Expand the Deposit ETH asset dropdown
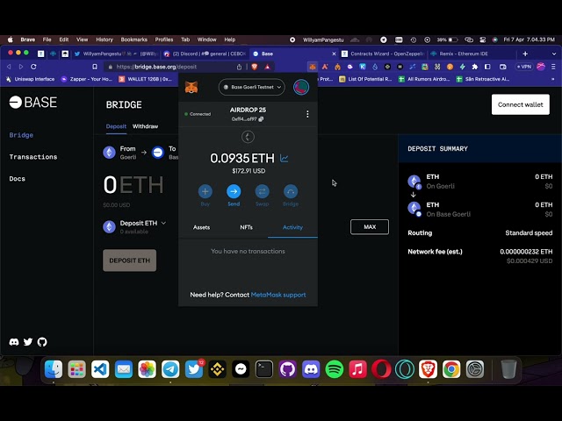 click(163, 223)
